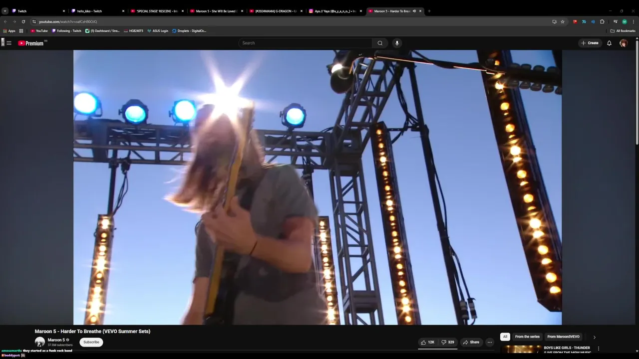This screenshot has height=359, width=639.
Task: Select the From Maroon5VEVO chip
Action: [564, 337]
